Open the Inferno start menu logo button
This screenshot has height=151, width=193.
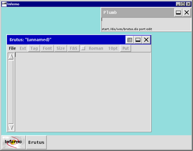click(14, 143)
